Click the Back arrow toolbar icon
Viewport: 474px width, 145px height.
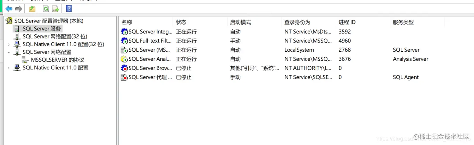pos(9,9)
